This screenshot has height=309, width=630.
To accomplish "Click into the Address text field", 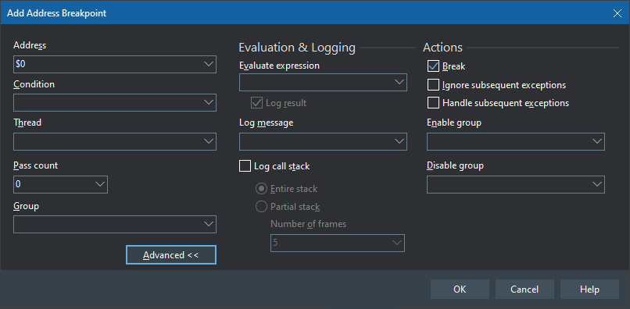I will (108, 64).
